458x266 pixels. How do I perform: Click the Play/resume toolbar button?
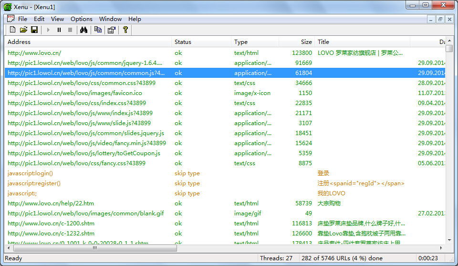tap(48, 30)
